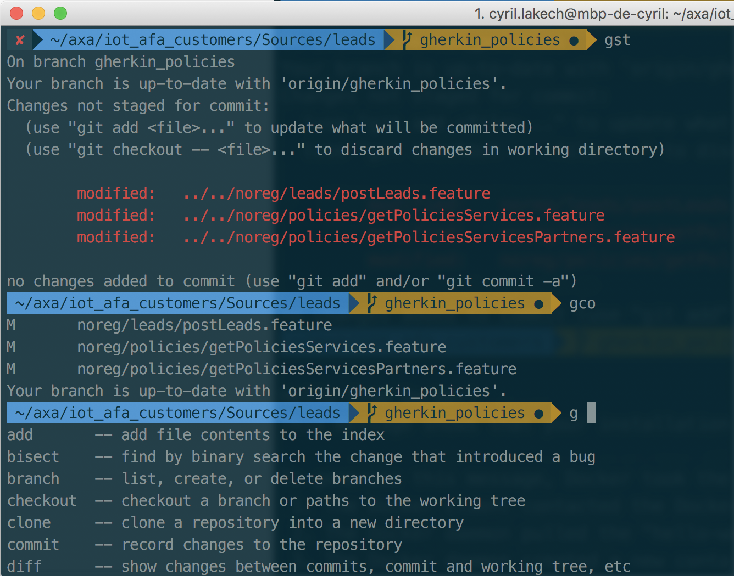Click the git branch icon in first prompt

coord(407,39)
